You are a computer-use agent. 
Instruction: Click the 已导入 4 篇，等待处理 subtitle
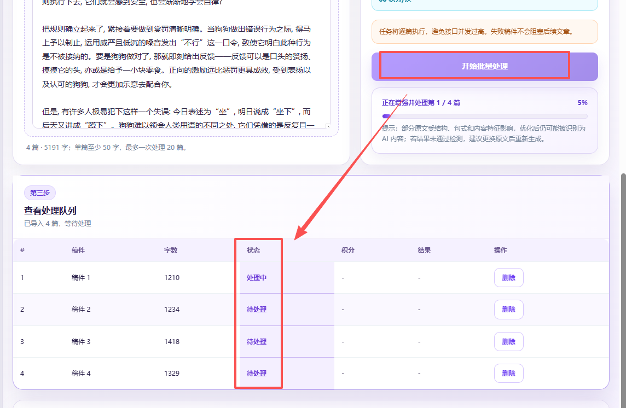(x=57, y=224)
